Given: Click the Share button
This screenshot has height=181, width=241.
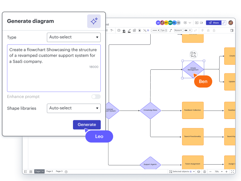Looking at the screenshot, I should click(x=214, y=23).
